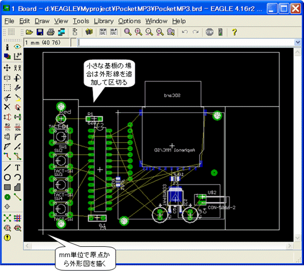
Task: Save the board with floppy icon
Action: click(x=40, y=32)
